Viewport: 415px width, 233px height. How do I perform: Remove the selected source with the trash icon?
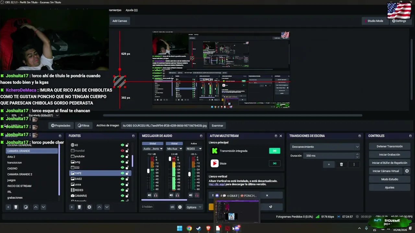click(x=79, y=207)
